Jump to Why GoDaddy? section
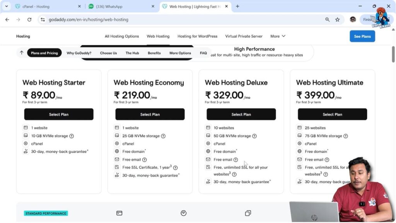Viewport: 396px width, 223px height. [79, 53]
